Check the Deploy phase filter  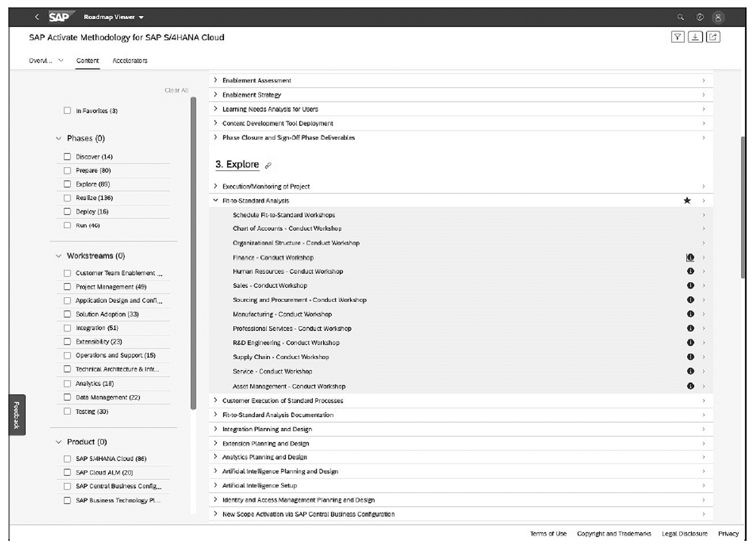tap(67, 211)
